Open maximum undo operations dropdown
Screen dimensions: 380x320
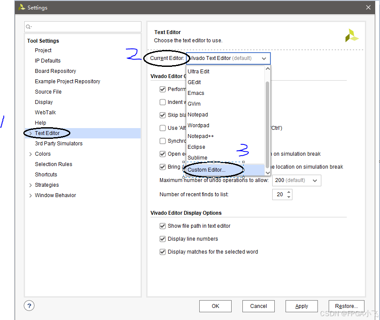coord(314,180)
